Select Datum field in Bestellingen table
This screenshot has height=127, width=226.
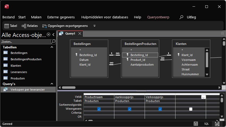click(84, 60)
